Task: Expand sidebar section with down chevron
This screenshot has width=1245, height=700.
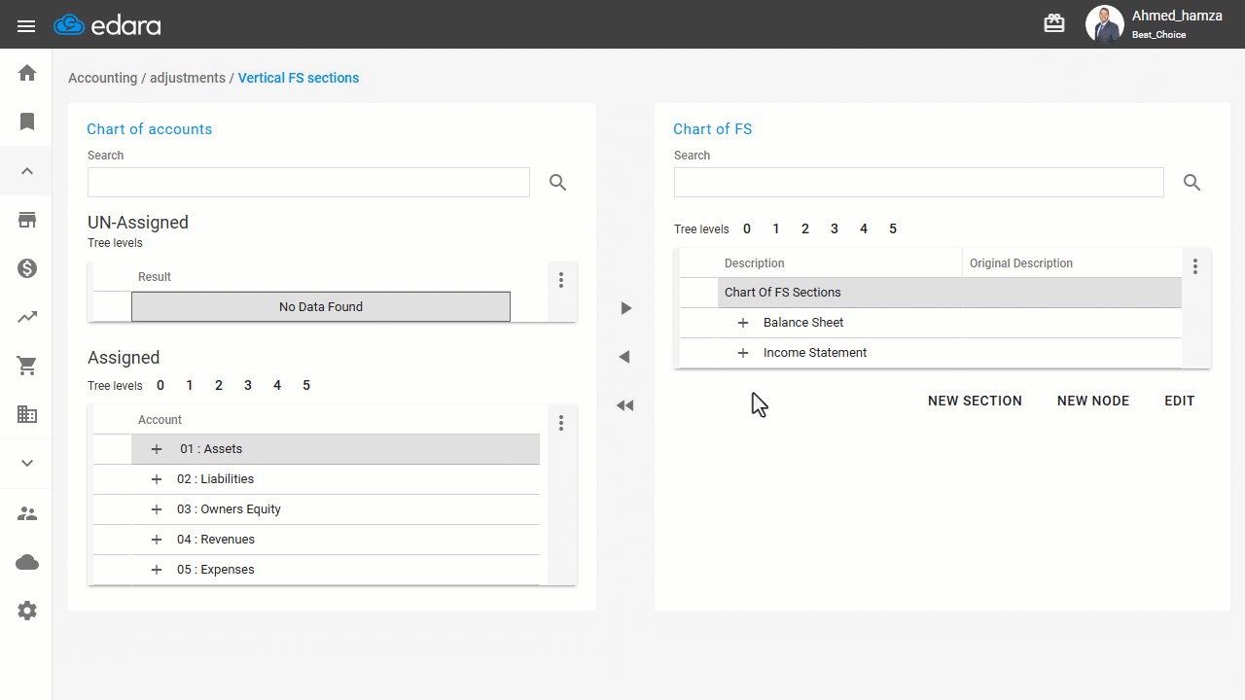Action: (x=27, y=464)
